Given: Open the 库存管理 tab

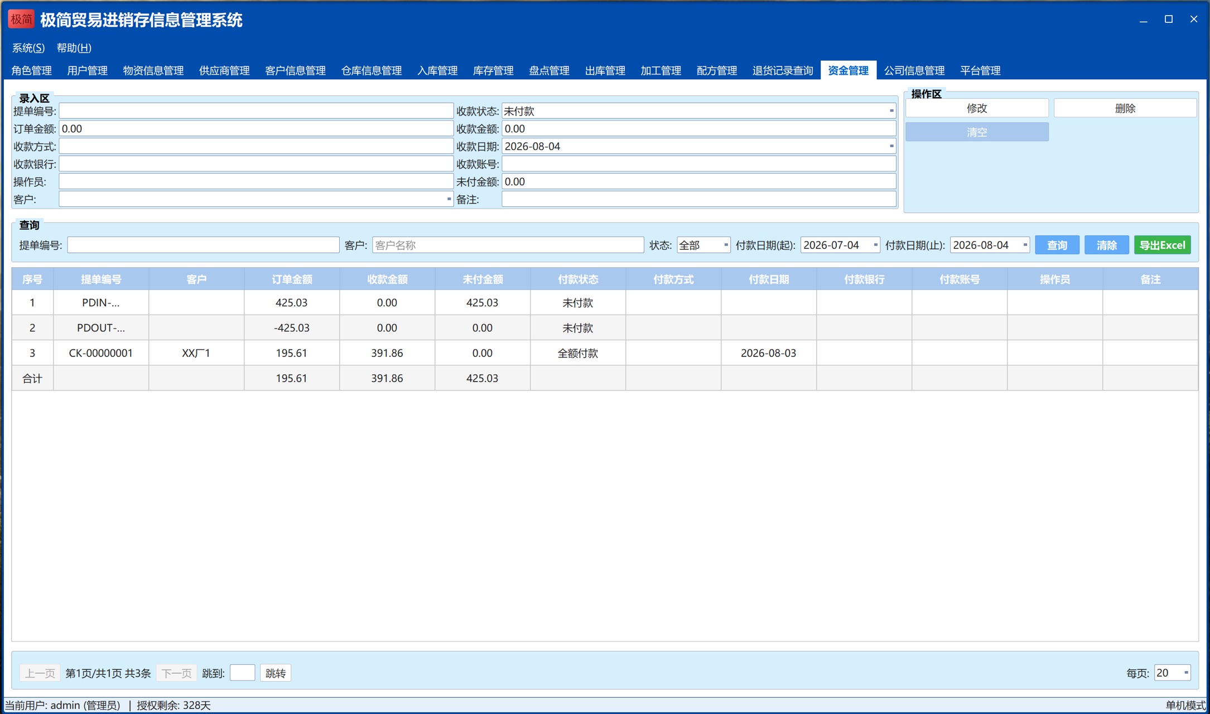Looking at the screenshot, I should 493,70.
